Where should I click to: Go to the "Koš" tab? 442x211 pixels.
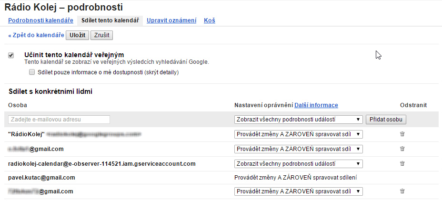tap(210, 20)
